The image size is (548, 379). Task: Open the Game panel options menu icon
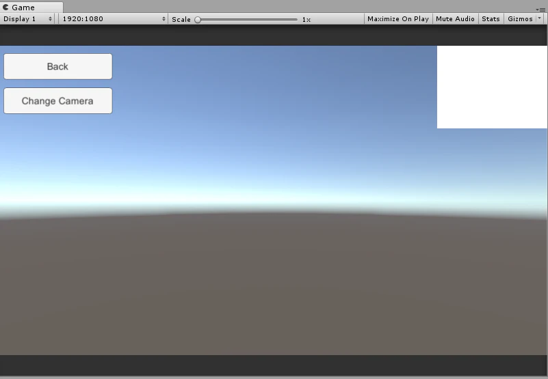click(540, 10)
